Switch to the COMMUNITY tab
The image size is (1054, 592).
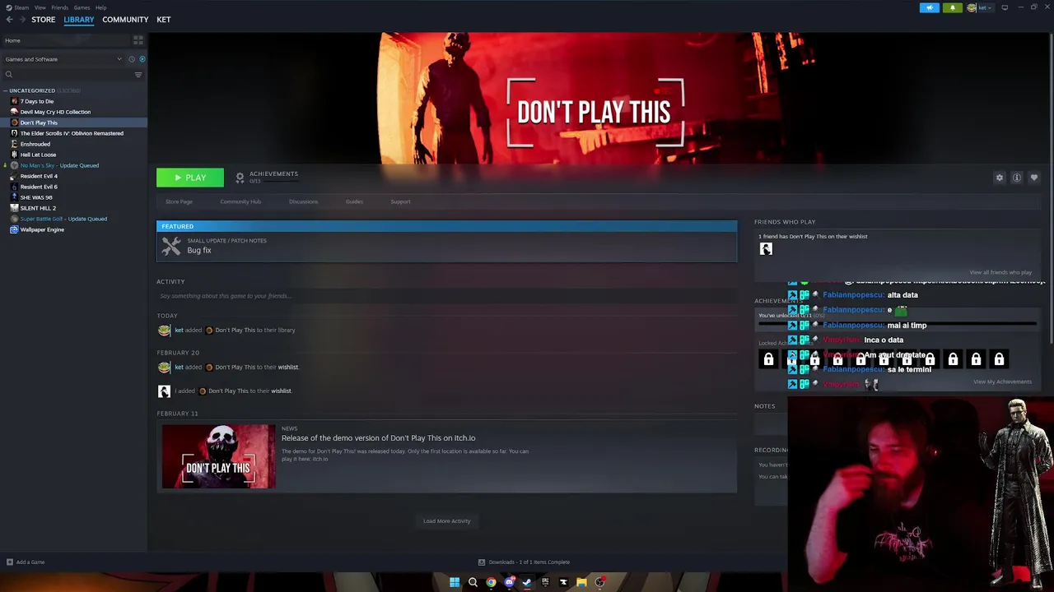pos(125,20)
